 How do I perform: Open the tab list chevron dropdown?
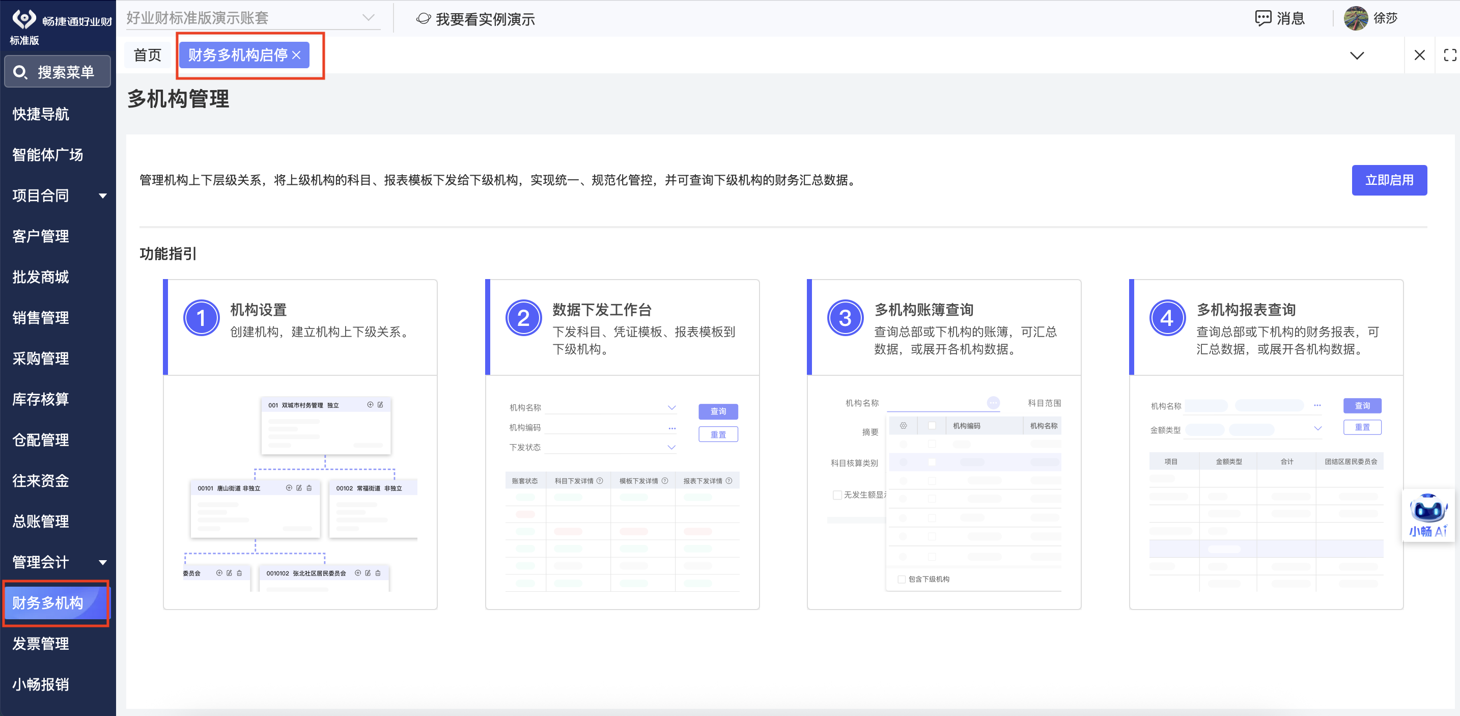1356,56
